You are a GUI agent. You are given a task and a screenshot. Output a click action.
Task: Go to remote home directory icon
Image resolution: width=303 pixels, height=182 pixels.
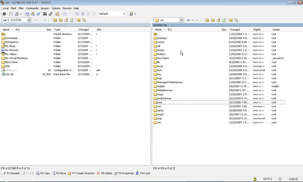point(218,20)
